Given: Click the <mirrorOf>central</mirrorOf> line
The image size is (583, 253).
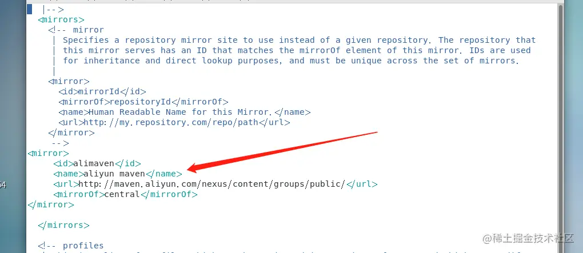Looking at the screenshot, I should (x=125, y=194).
